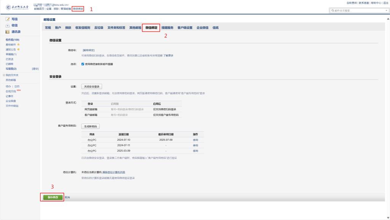Viewport: 390px width, 220px height.
Task: Open the 常规 settings tab
Action: click(48, 28)
